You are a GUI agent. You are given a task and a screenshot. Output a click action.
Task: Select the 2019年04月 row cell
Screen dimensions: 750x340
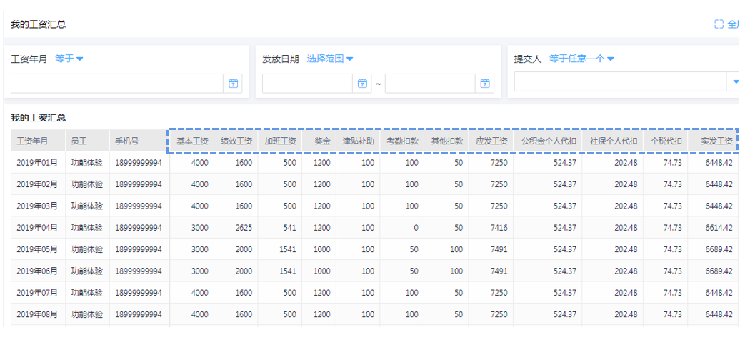37,228
